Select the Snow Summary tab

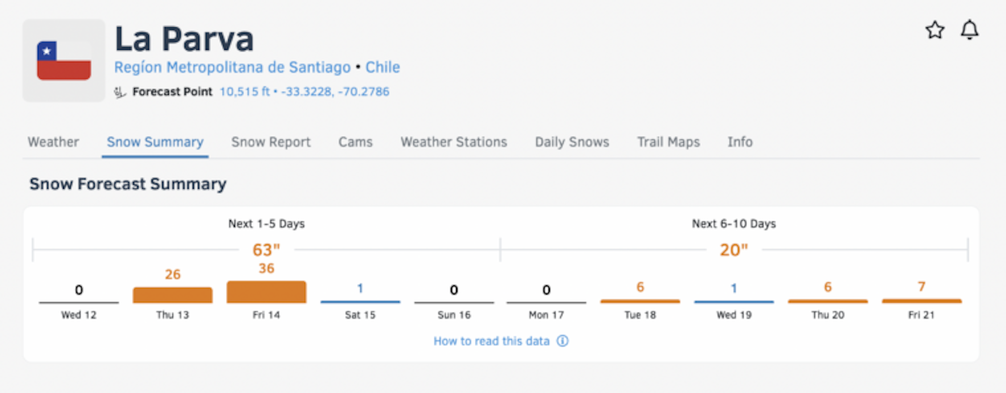coord(155,142)
